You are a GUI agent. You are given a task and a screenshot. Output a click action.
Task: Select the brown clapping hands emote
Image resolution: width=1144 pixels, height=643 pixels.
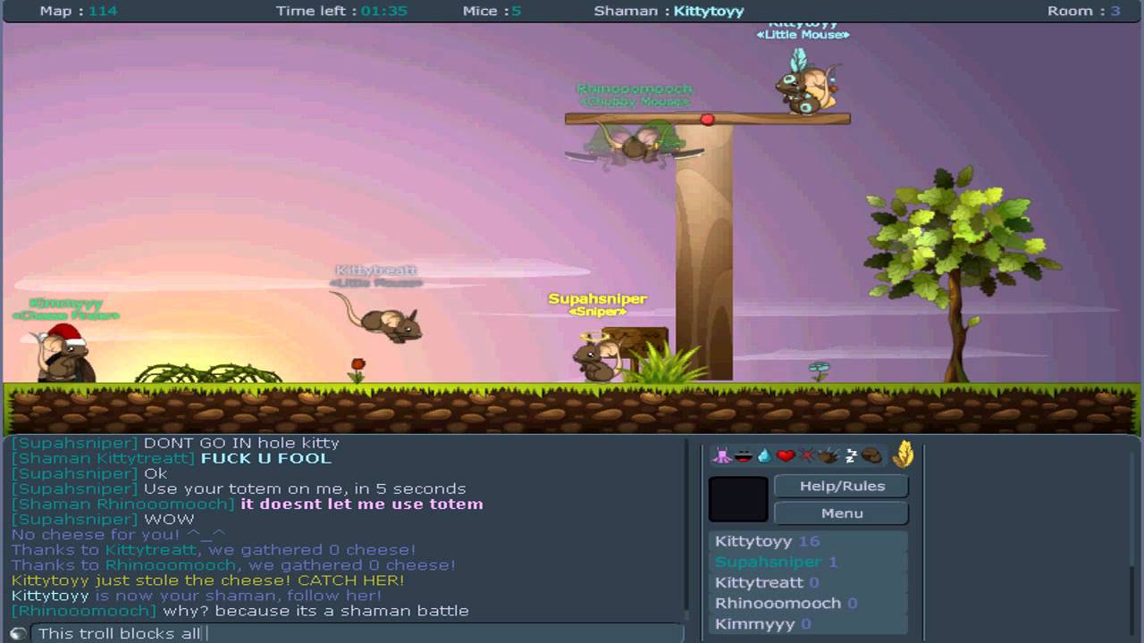(x=829, y=455)
